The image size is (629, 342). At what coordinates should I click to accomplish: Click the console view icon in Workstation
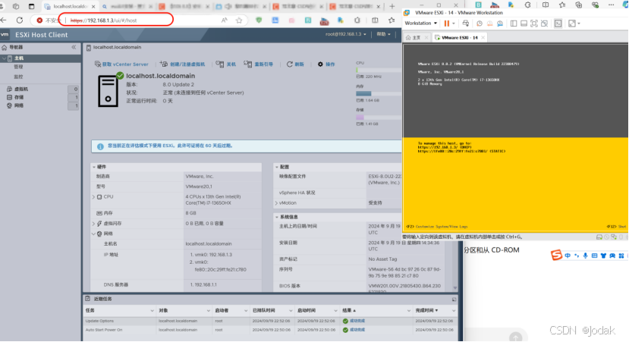click(558, 24)
